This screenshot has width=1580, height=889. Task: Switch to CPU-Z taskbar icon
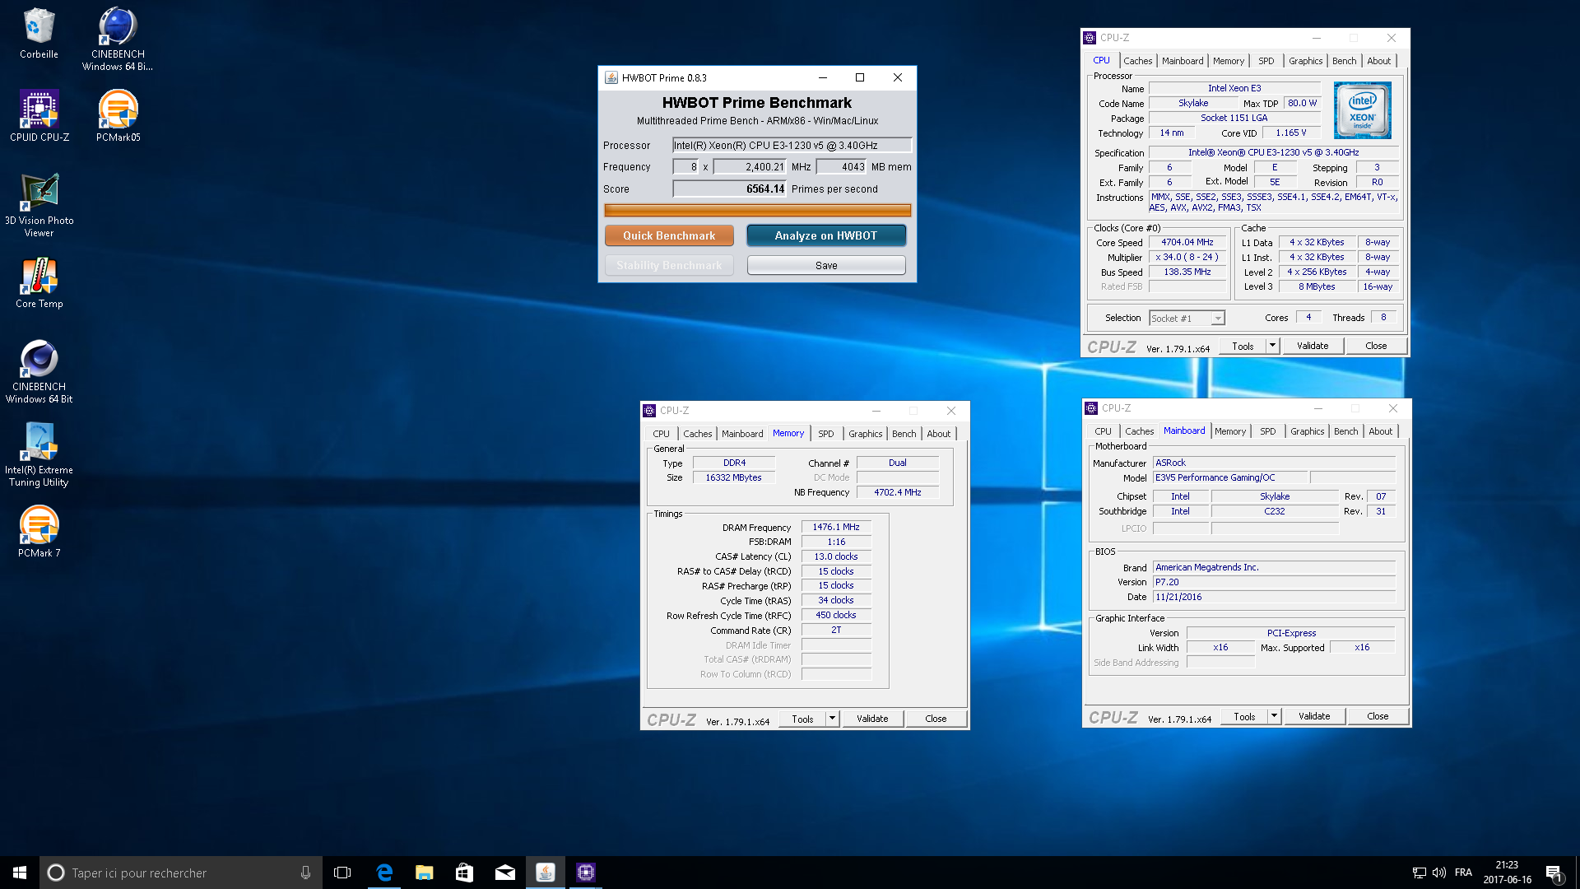(x=585, y=873)
